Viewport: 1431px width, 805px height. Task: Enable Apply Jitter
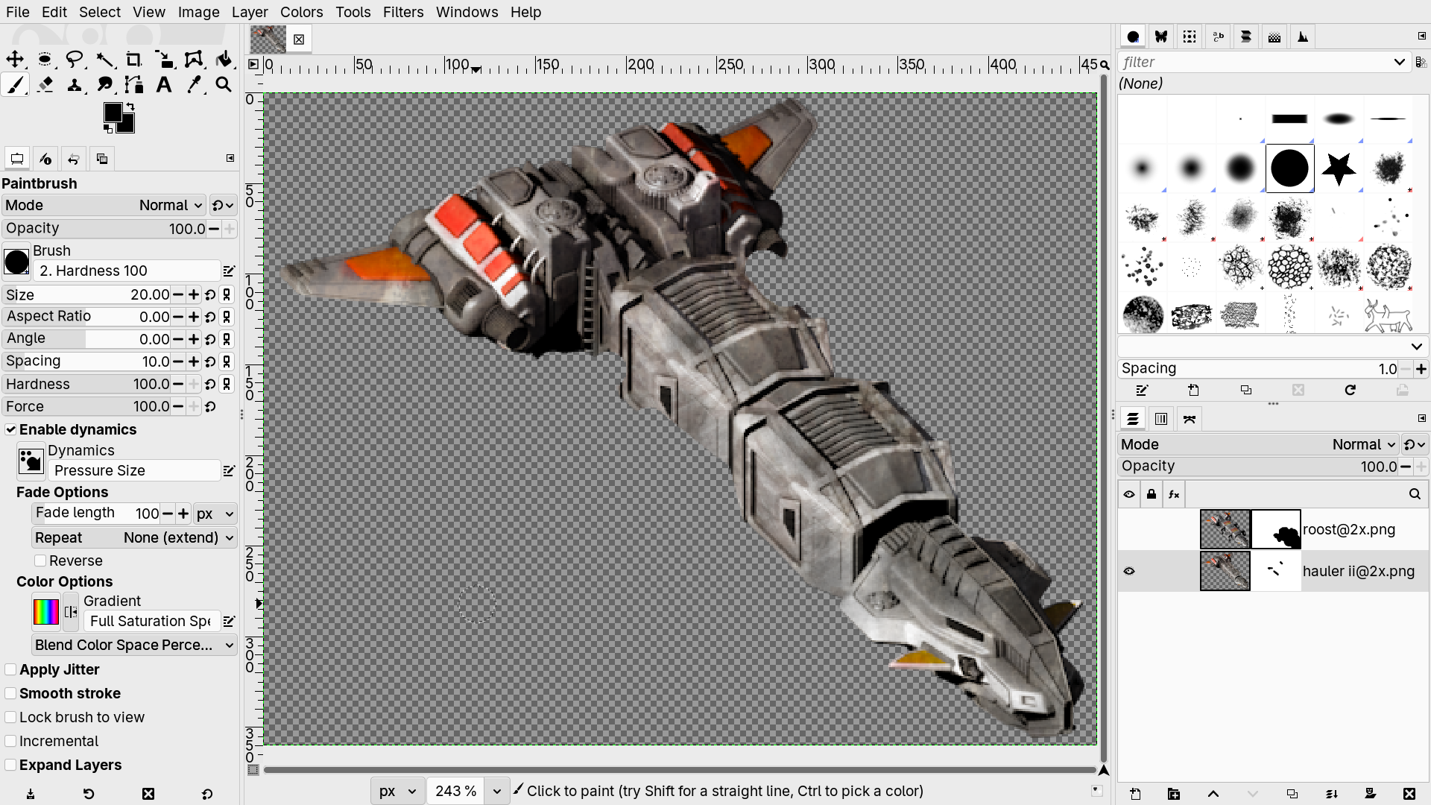(x=10, y=669)
